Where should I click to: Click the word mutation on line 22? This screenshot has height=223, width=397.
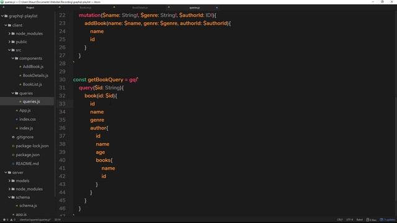pyautogui.click(x=89, y=15)
